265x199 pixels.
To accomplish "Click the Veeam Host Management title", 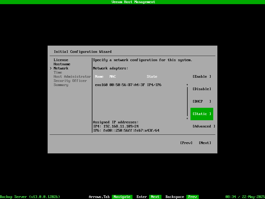I will (x=133, y=2).
